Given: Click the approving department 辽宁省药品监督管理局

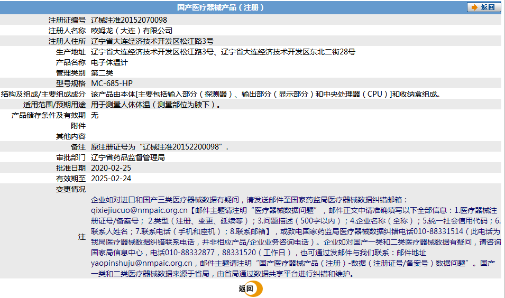Looking at the screenshot, I should 128,157.
